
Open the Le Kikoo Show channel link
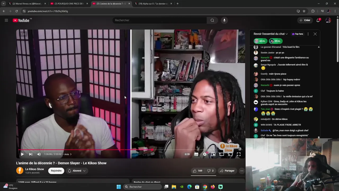pyautogui.click(x=34, y=169)
